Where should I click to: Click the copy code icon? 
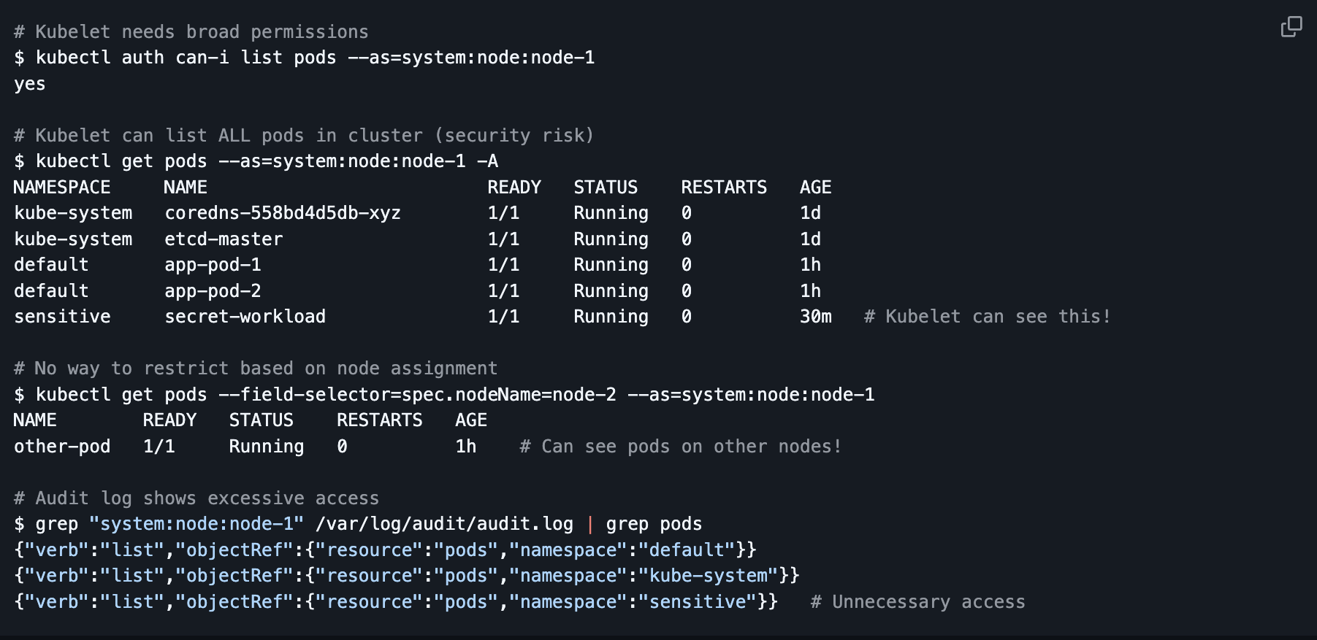coord(1291,27)
